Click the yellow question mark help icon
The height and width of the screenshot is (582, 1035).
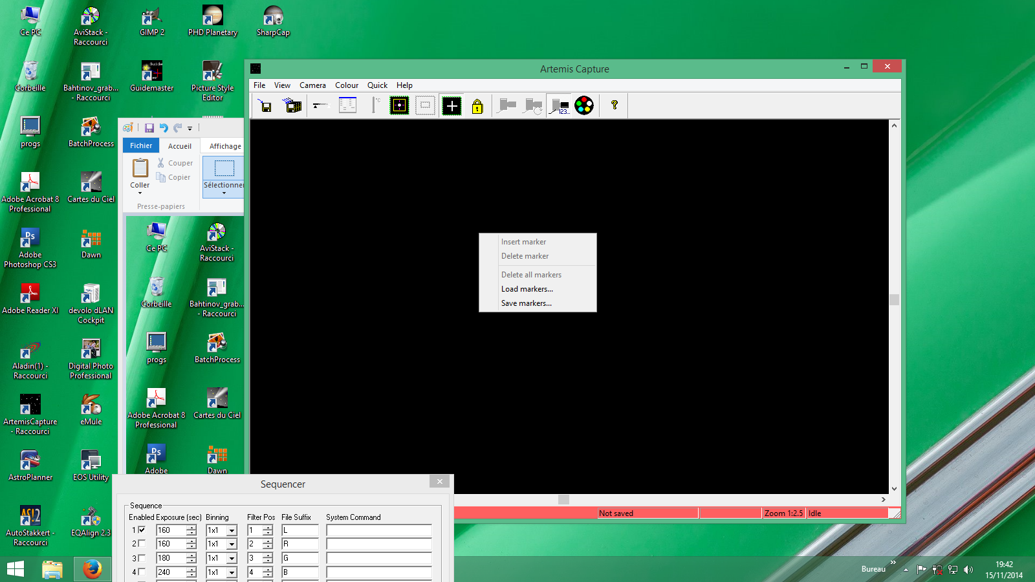click(615, 105)
